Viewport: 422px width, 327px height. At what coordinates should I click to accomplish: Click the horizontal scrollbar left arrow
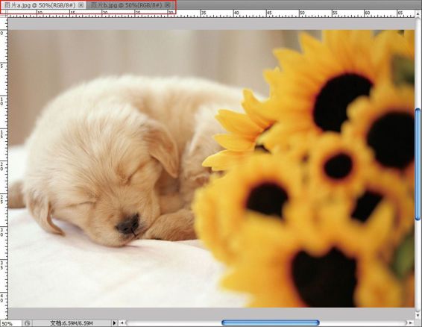pyautogui.click(x=122, y=323)
